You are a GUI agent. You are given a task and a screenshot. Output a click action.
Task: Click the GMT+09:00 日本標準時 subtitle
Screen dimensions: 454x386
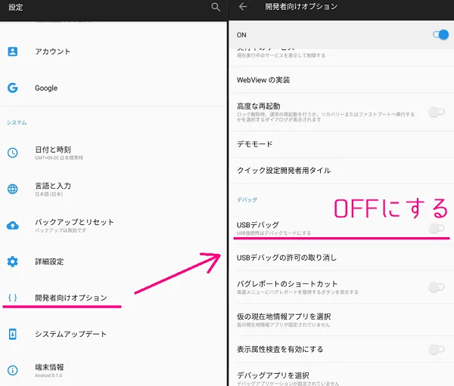(59, 158)
